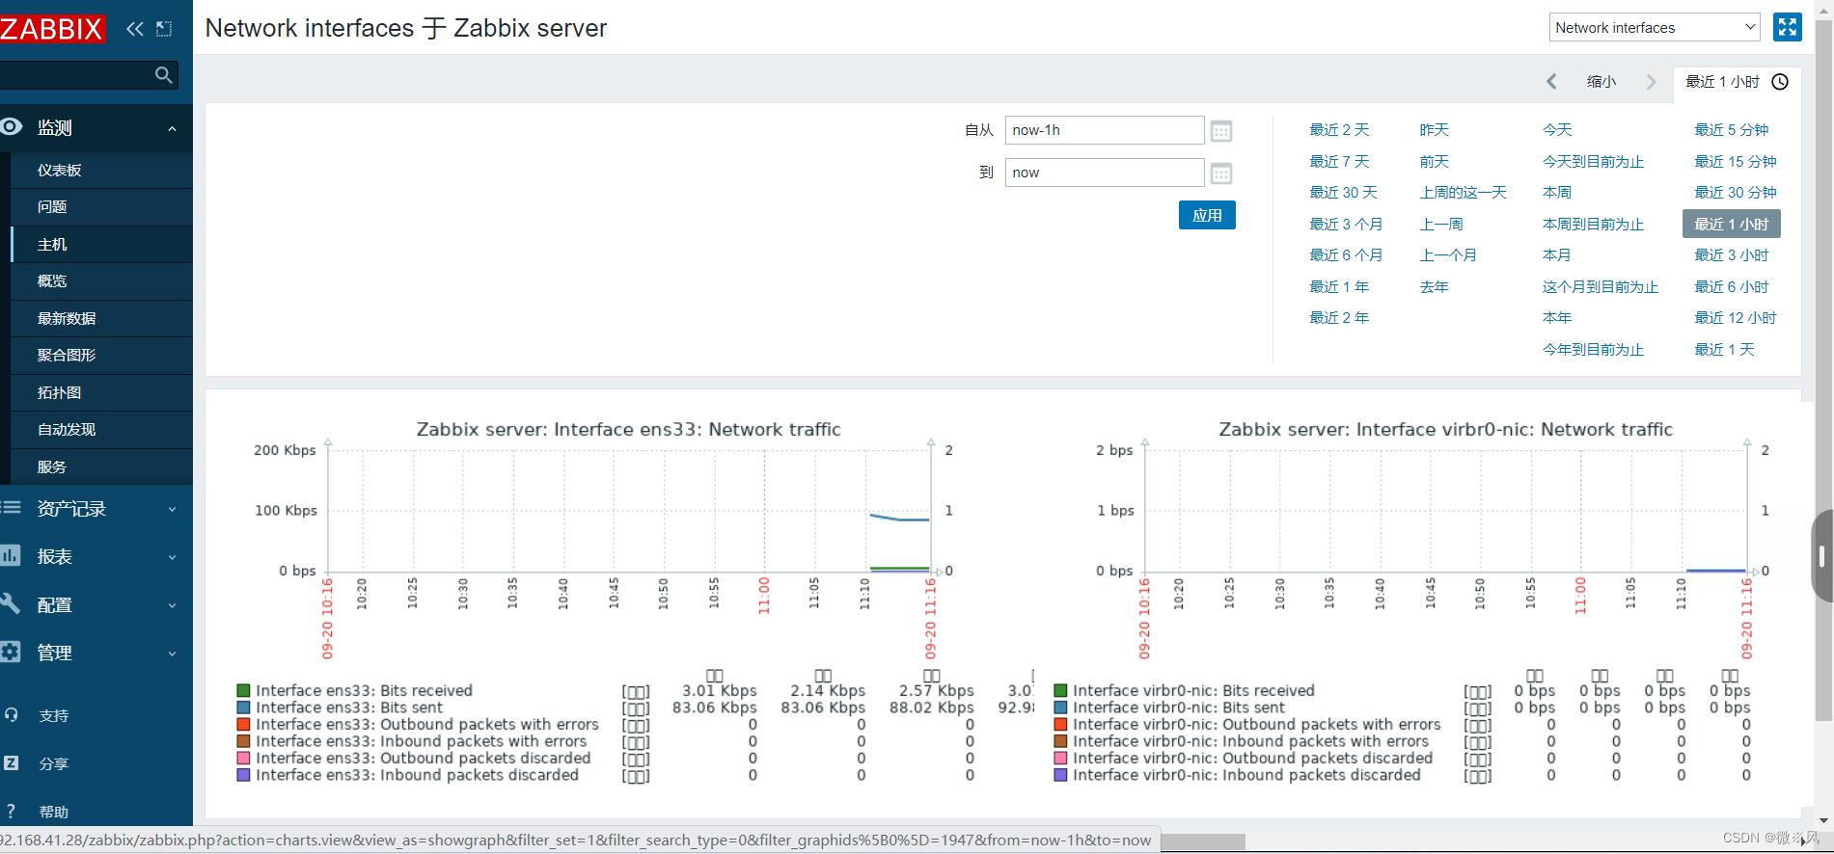Expand the 配置 menu section
The width and height of the screenshot is (1834, 854).
coord(172,605)
